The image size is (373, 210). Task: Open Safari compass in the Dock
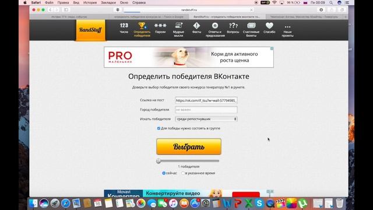(x=66, y=204)
